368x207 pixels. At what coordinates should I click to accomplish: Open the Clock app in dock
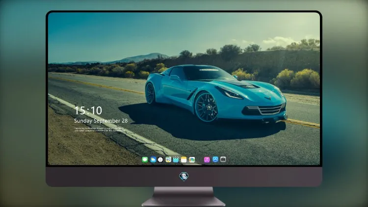[160, 160]
